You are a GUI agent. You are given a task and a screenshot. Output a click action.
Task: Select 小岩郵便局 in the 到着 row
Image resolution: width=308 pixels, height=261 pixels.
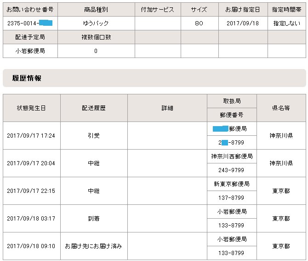232,212
